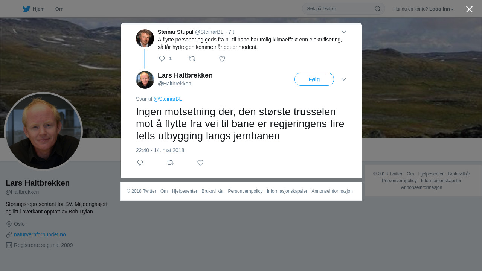This screenshot has width=482, height=271.
Task: Open Hjelpesenter link in modal footer
Action: coord(185,191)
